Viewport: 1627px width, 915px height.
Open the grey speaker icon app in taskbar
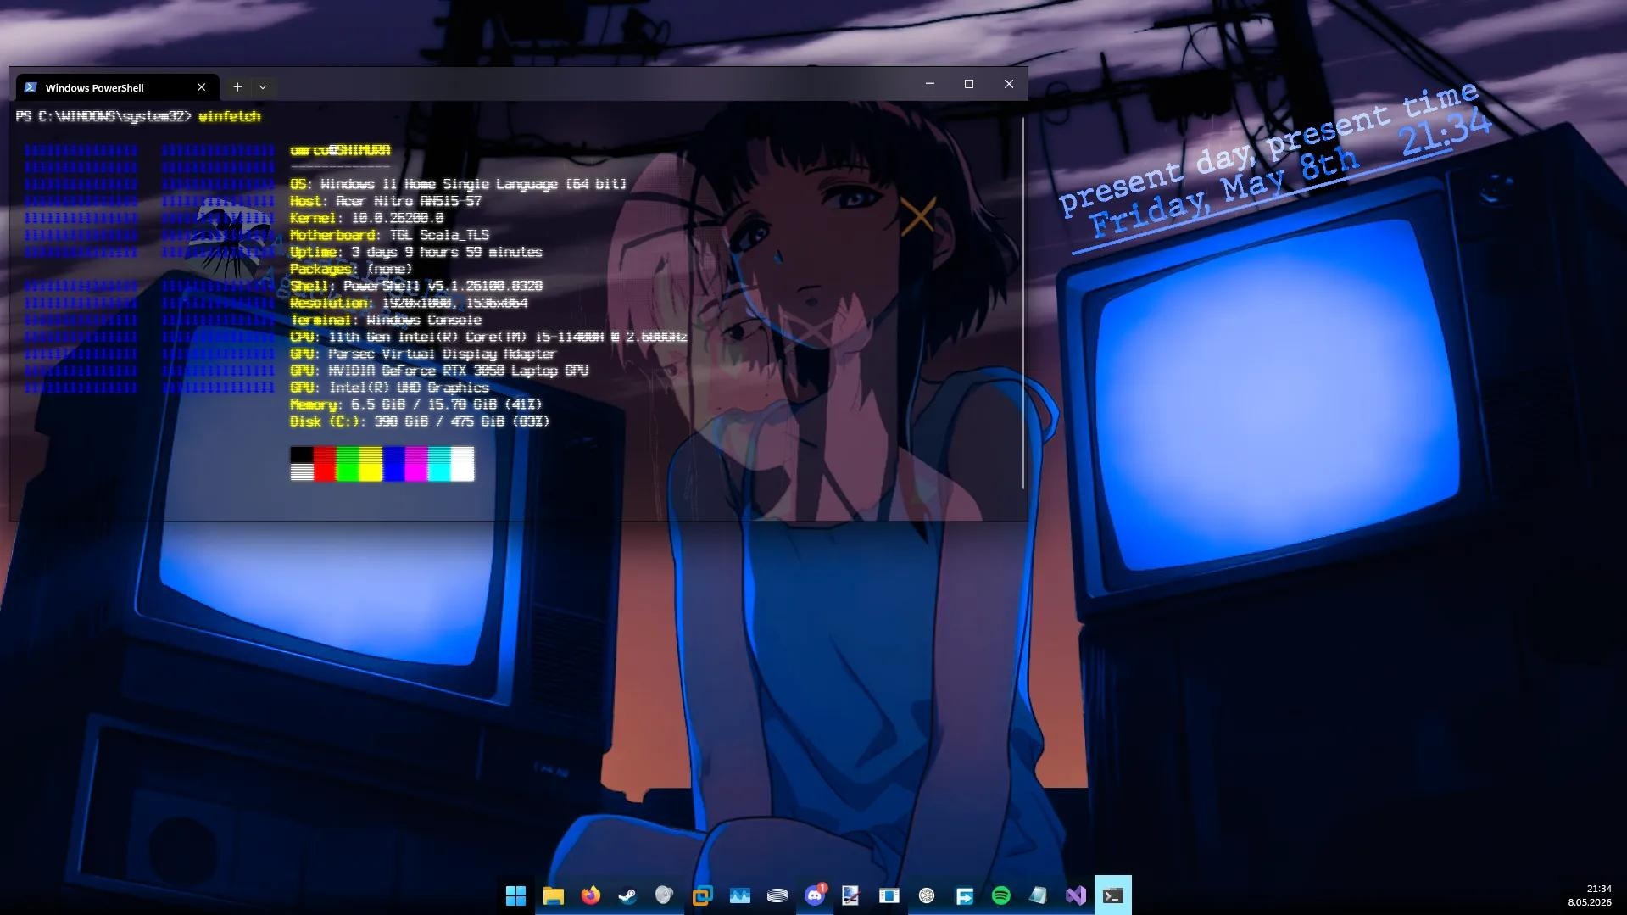[665, 895]
